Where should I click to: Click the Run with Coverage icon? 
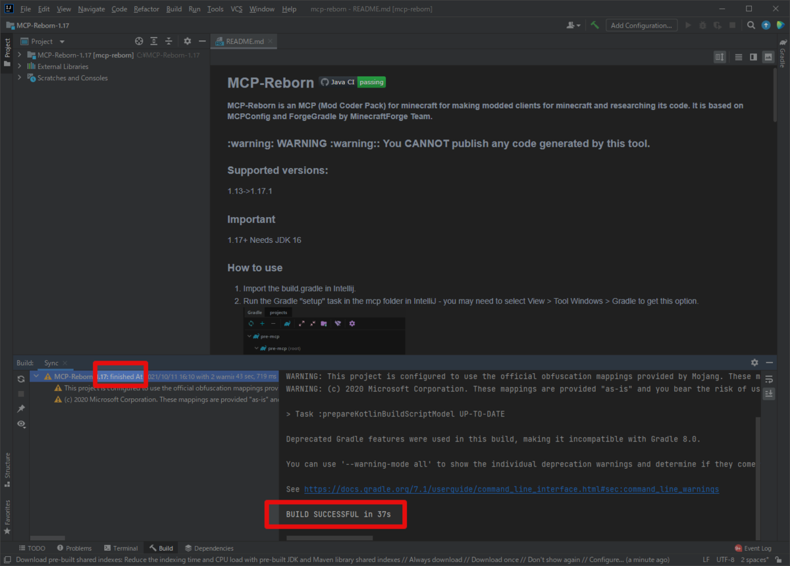pyautogui.click(x=718, y=25)
